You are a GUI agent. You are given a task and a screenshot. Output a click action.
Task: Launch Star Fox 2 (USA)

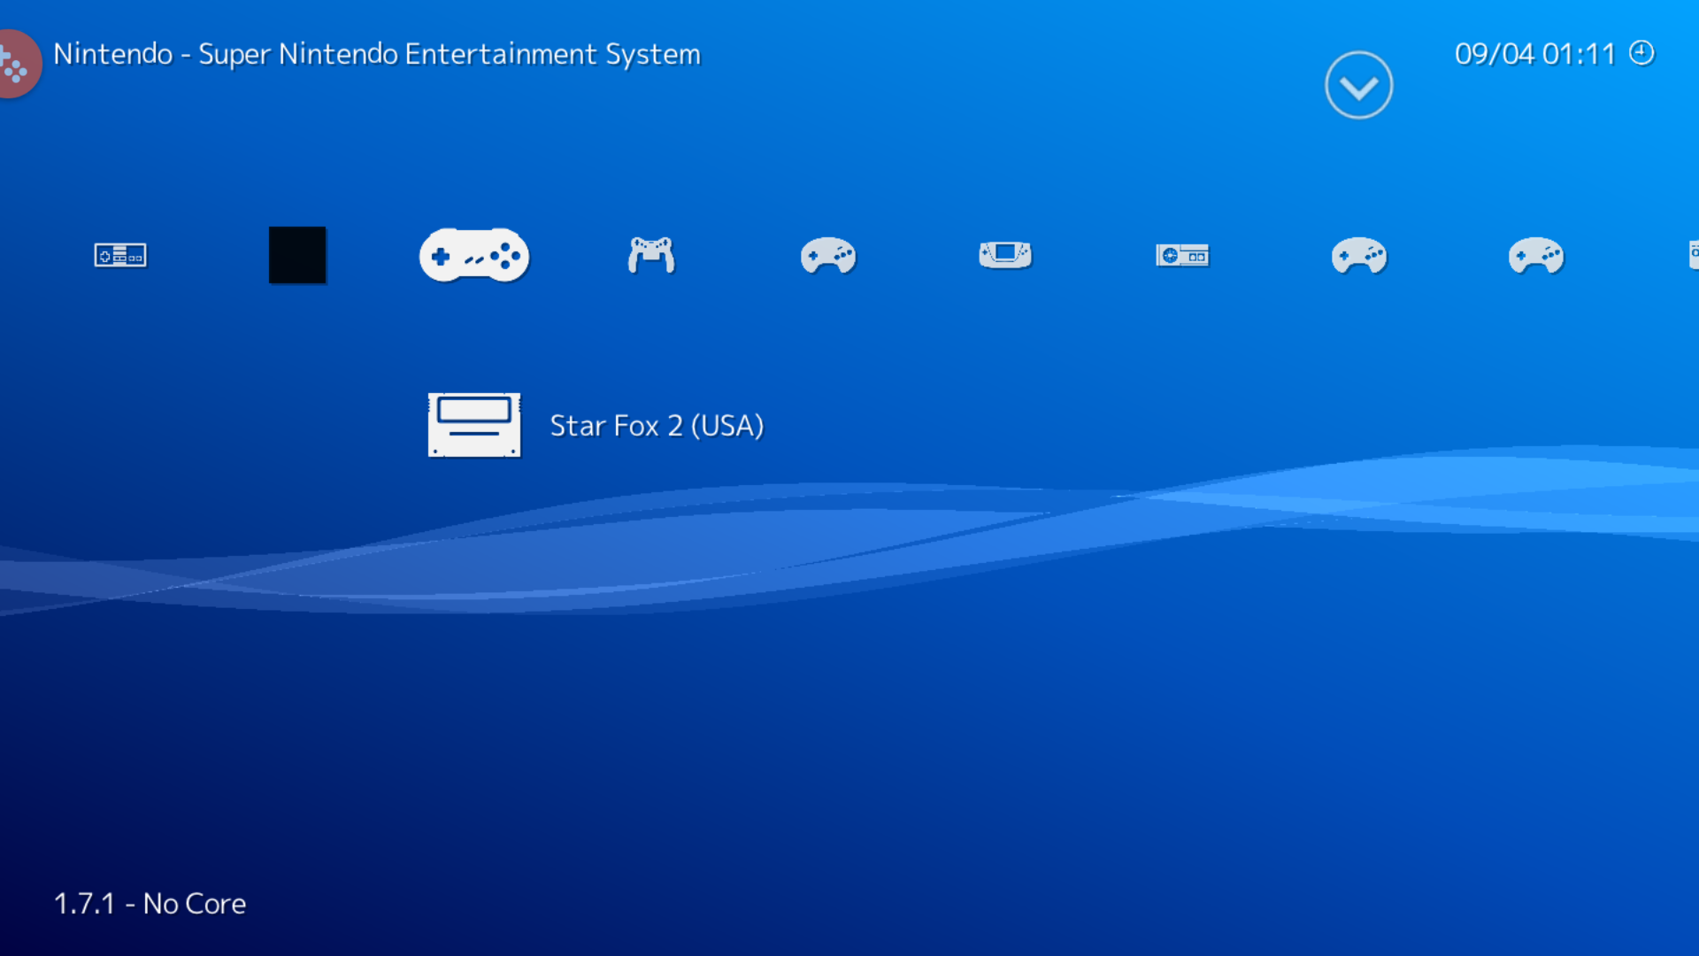[657, 426]
